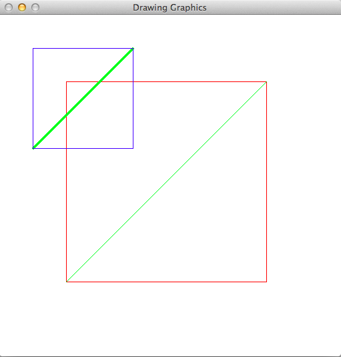Click the Drawing Graphics window title
Image resolution: width=341 pixels, height=357 pixels.
click(x=169, y=7)
